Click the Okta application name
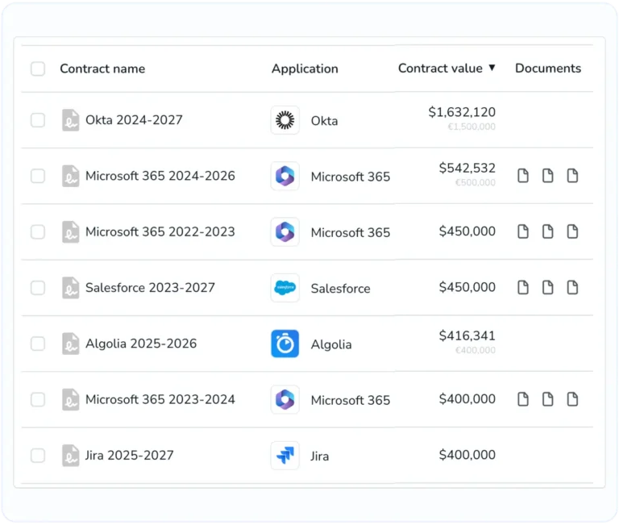 click(x=325, y=121)
